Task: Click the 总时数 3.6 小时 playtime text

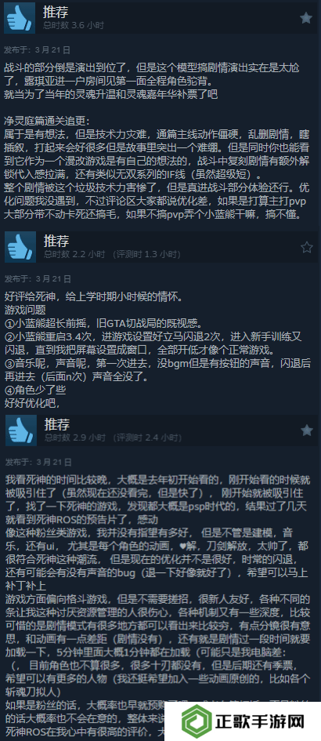Action: point(74,25)
